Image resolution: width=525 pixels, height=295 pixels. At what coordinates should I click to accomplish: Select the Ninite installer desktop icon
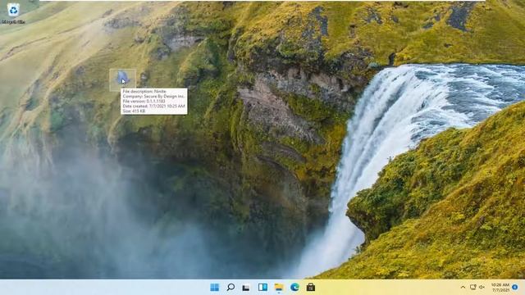coord(123,79)
